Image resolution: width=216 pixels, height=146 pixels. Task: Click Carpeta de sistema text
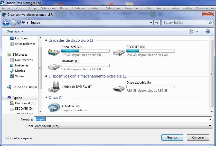(x=74, y=110)
